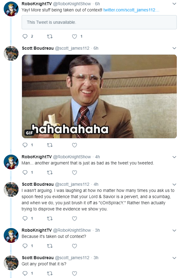The height and width of the screenshot is (278, 183).
Task: Open more options for the first RoboKnightTV tweet
Action: 174,4
